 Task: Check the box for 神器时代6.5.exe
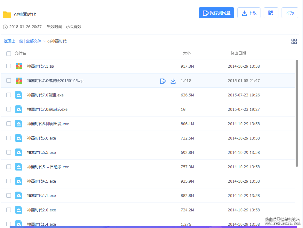pyautogui.click(x=9, y=152)
